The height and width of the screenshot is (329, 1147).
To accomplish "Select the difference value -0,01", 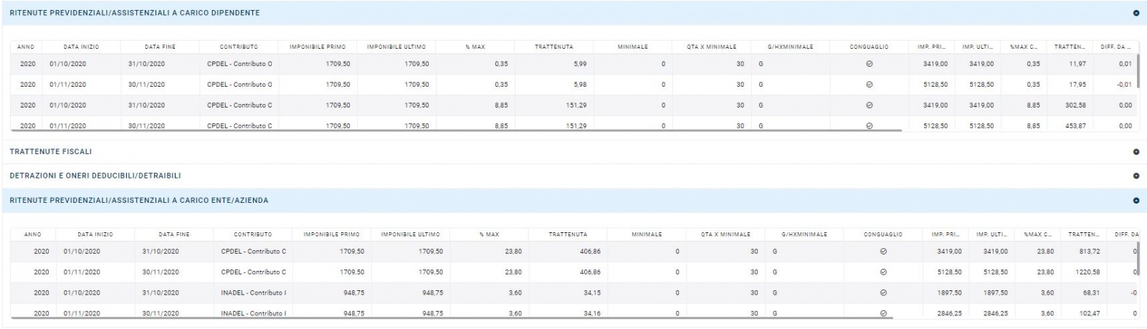I will (x=1125, y=85).
